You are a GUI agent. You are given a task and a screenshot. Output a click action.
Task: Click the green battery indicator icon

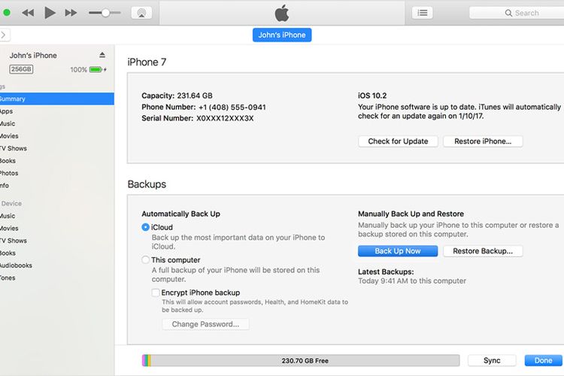96,69
